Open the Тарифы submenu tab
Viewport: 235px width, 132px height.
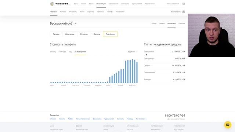pos(110,12)
